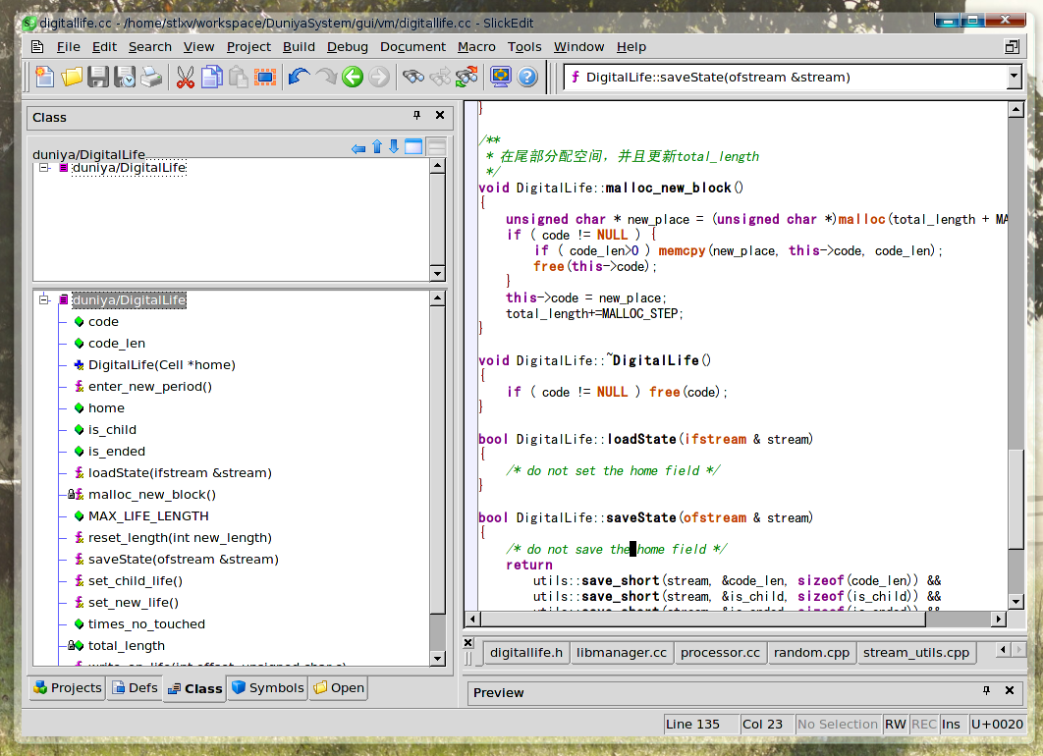
Task: Click the editor vertical scrollbar thumb
Action: 1016,500
